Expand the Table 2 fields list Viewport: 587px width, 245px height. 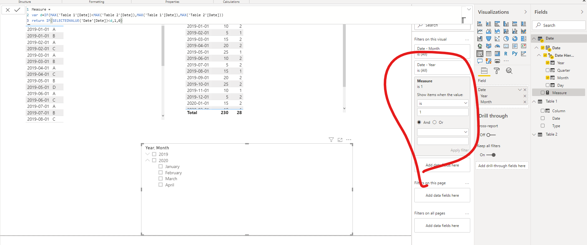[x=534, y=134]
